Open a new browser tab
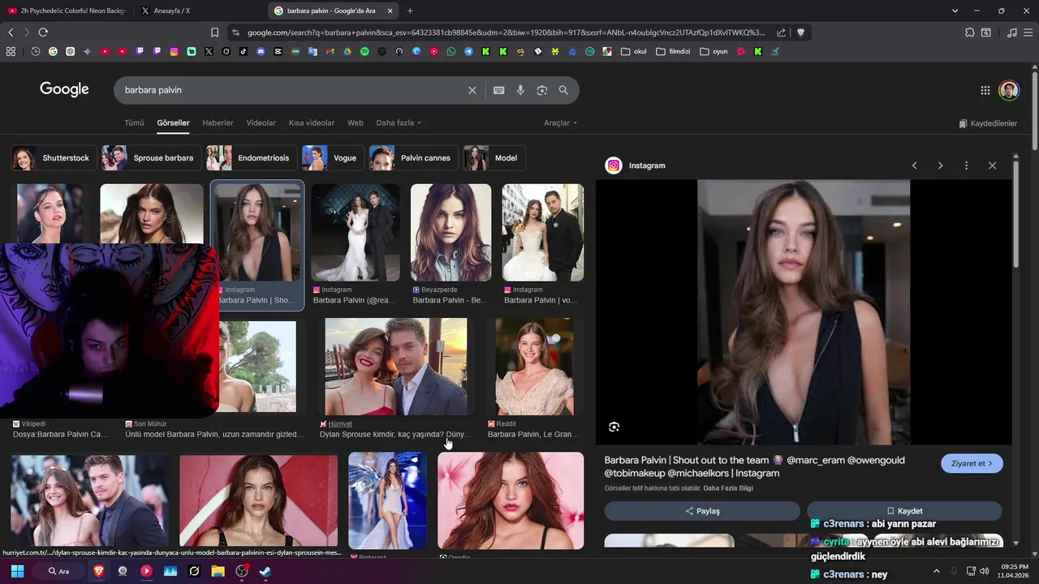 [x=410, y=11]
